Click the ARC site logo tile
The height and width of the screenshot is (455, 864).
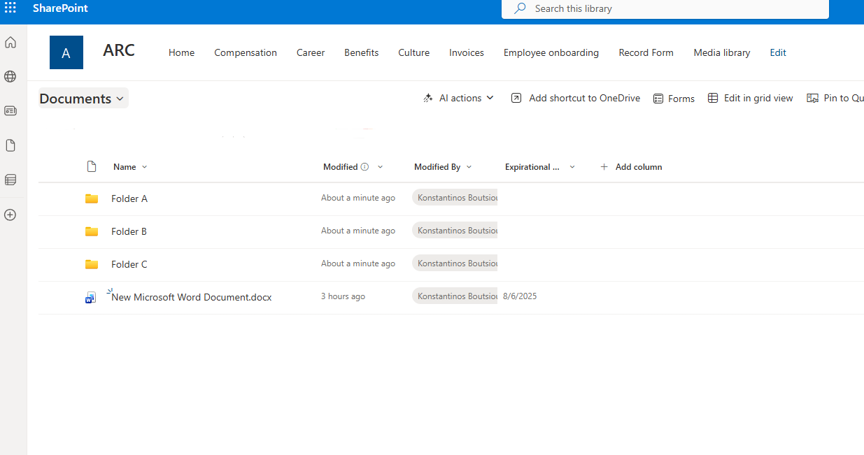[66, 52]
